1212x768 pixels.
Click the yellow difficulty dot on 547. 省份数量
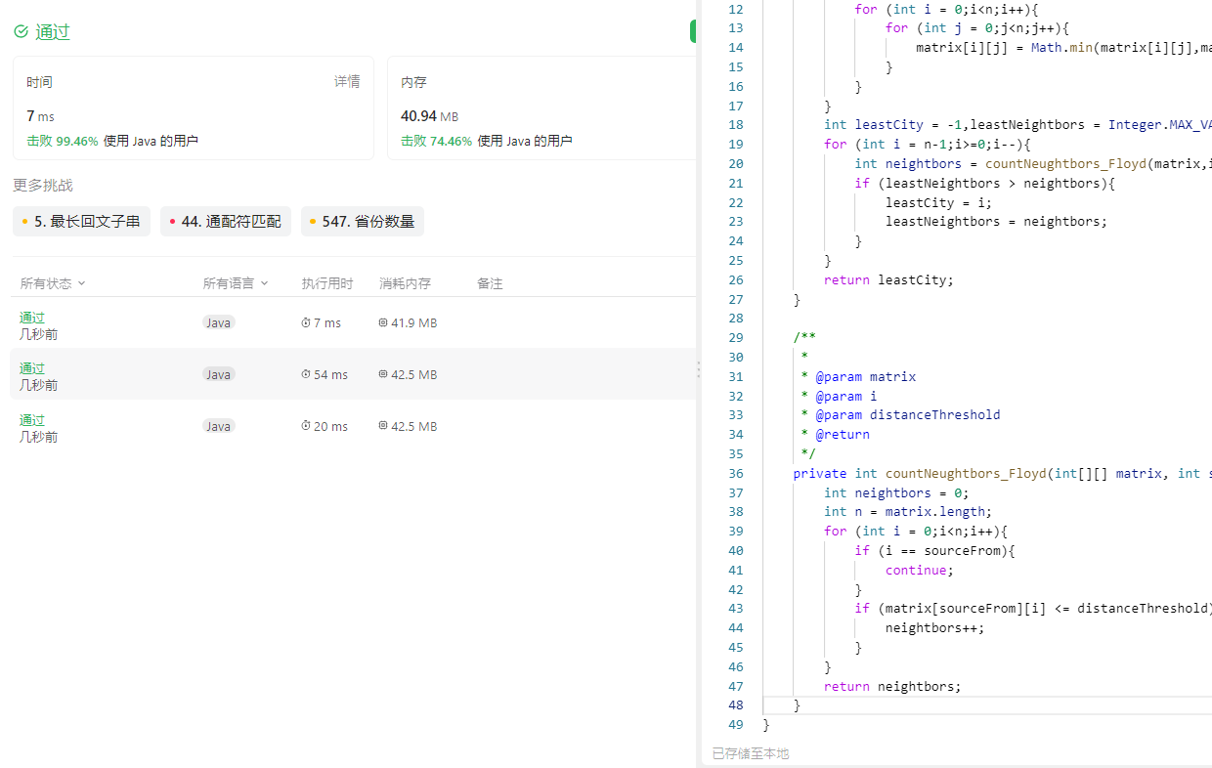[x=315, y=221]
